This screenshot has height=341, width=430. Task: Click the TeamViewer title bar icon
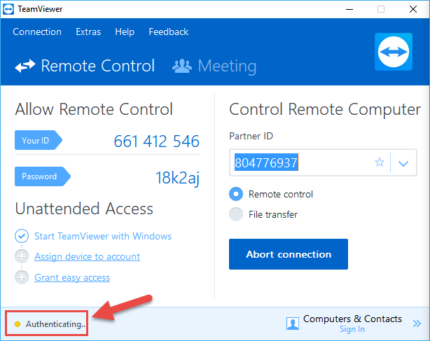tap(8, 9)
